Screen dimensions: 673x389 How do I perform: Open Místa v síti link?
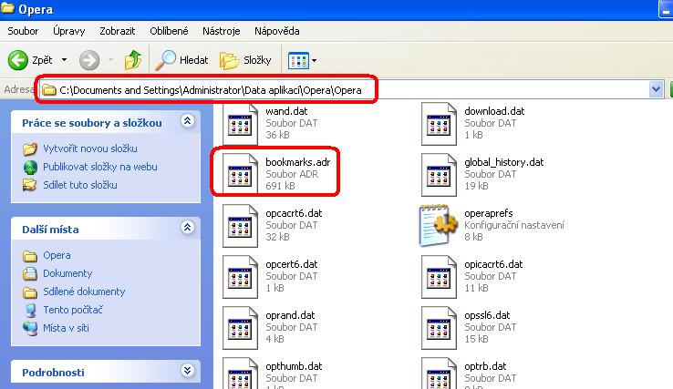66,328
